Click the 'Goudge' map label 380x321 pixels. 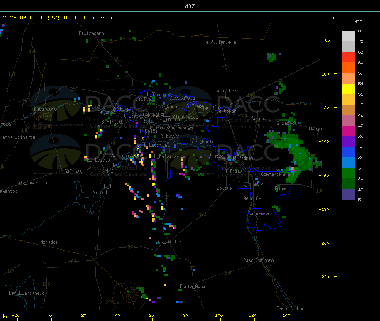click(185, 127)
